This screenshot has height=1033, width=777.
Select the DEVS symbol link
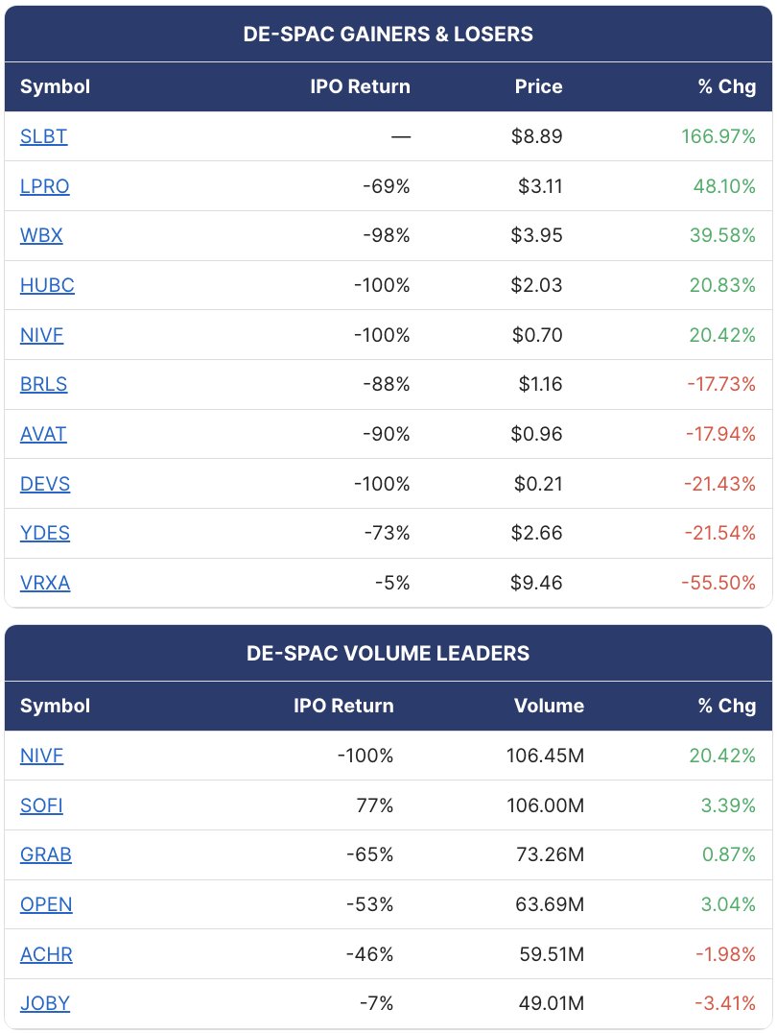click(x=45, y=484)
